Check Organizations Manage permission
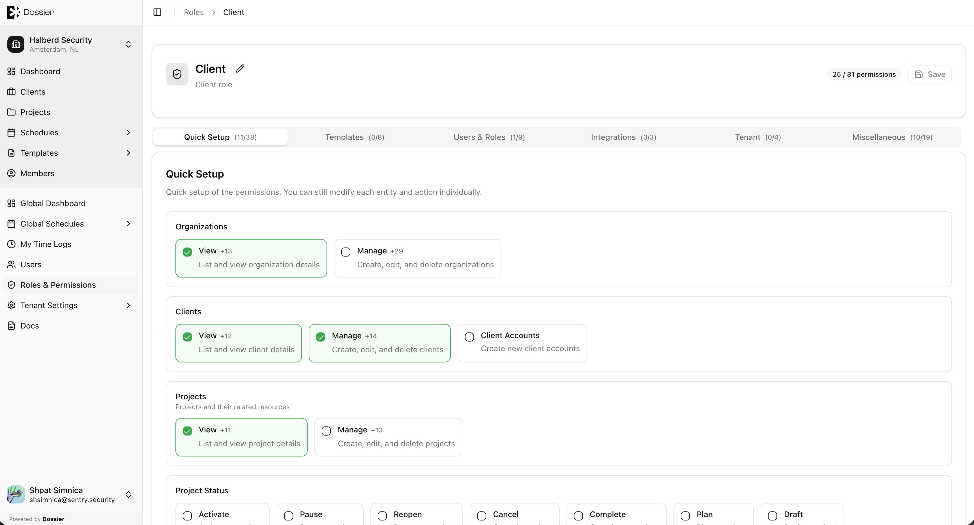Image resolution: width=974 pixels, height=525 pixels. (x=346, y=252)
